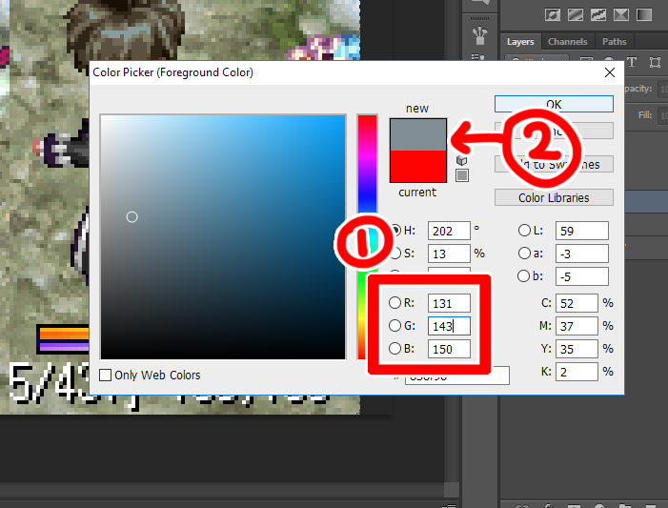Viewport: 668px width, 508px height.
Task: Open the Color Libraries button
Action: pos(554,197)
